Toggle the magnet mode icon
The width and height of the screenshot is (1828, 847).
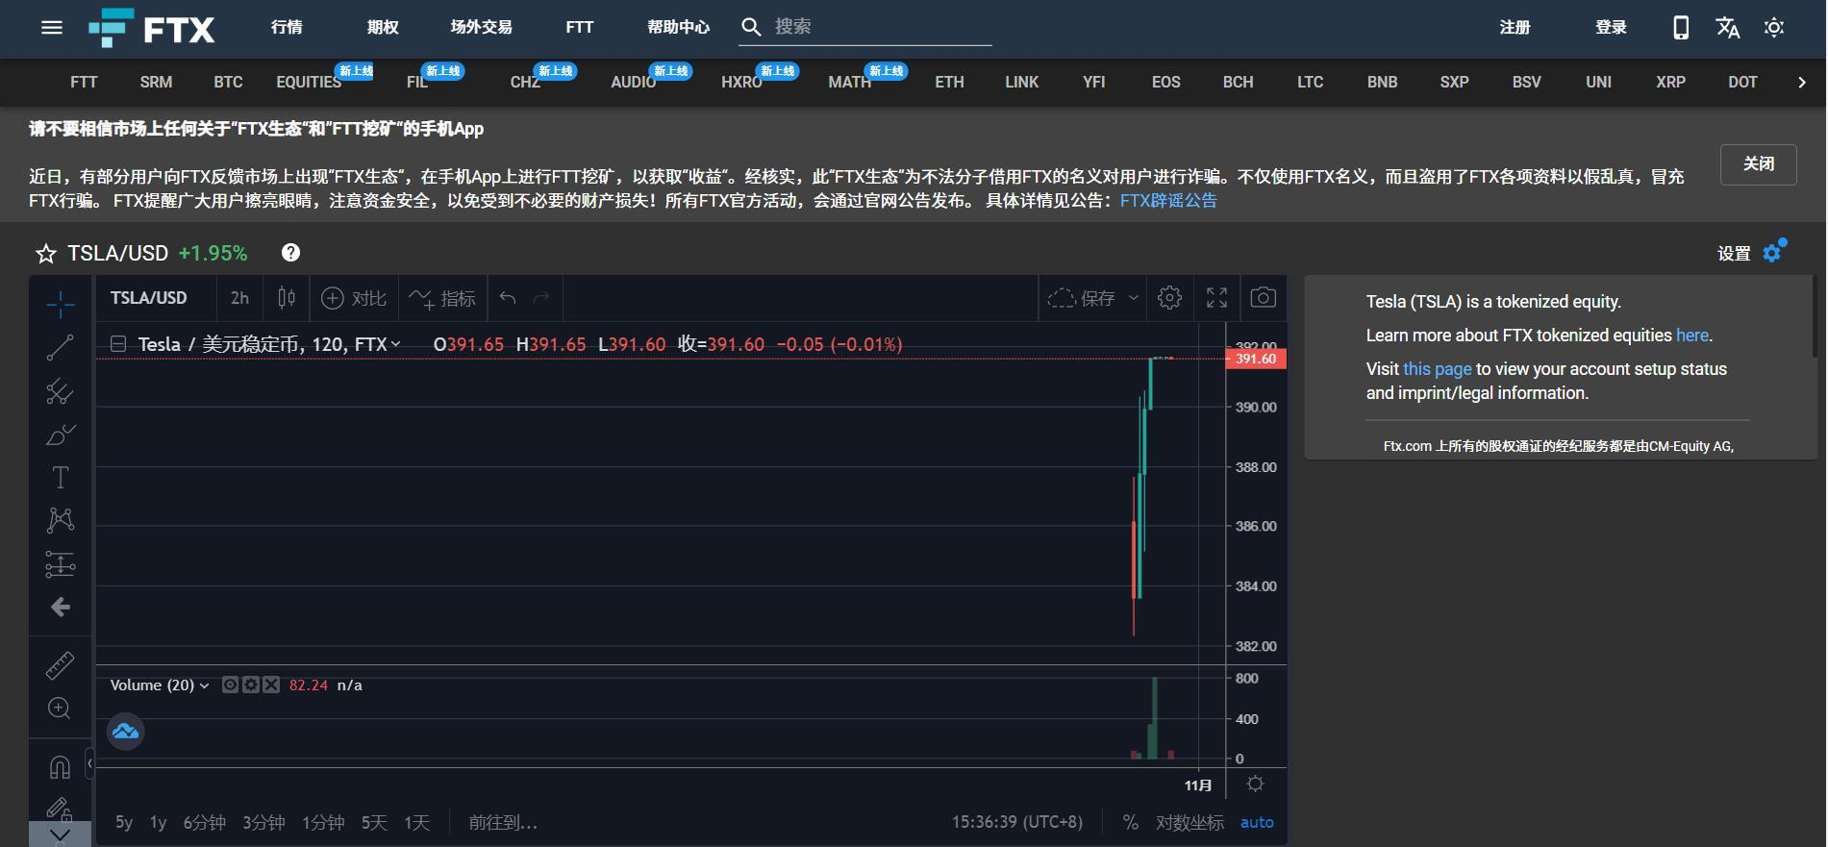[x=60, y=767]
